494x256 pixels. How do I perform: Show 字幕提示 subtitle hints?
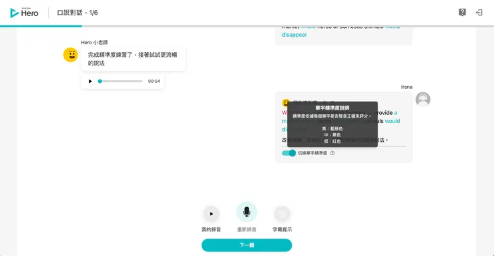282,214
